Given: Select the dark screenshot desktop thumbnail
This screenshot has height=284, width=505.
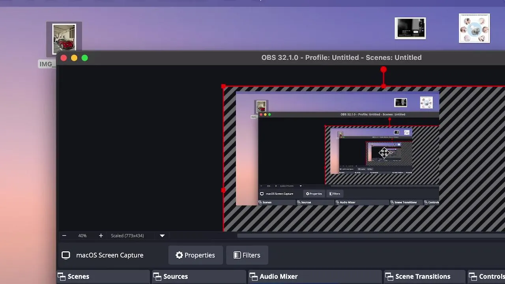Looking at the screenshot, I should pos(410,28).
